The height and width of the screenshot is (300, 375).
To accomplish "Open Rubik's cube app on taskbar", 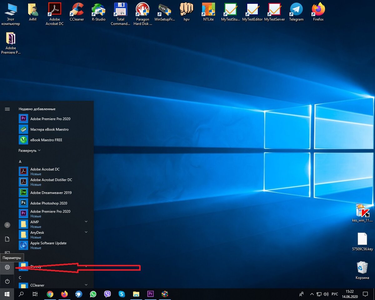I will [165, 294].
